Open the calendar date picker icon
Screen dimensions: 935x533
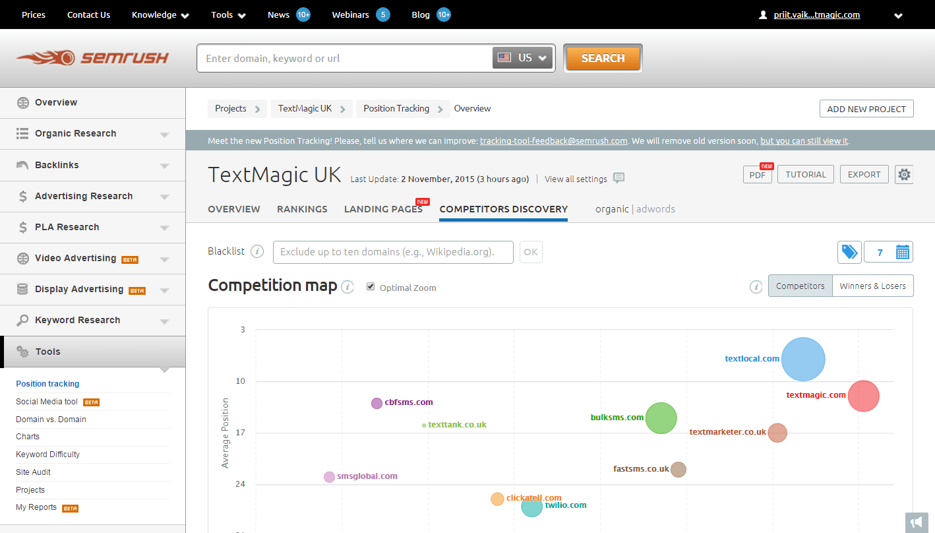click(x=903, y=252)
